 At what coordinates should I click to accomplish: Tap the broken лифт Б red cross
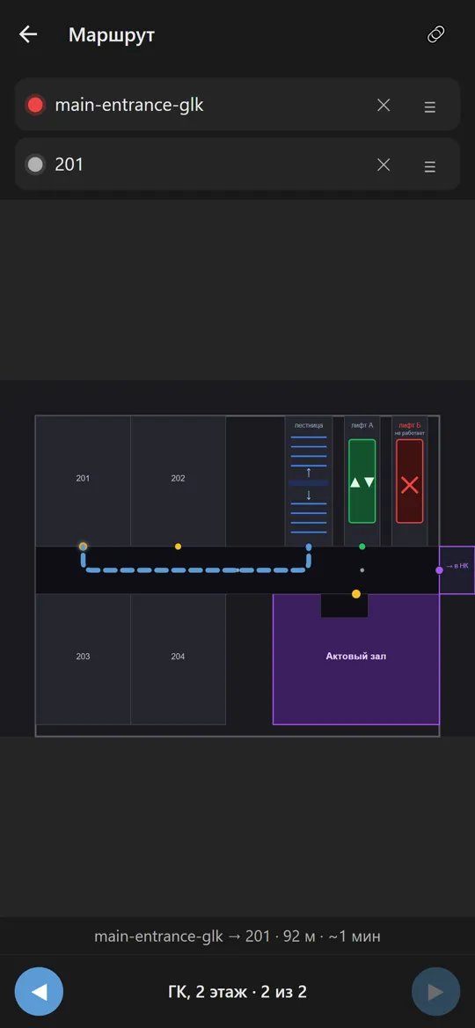tap(410, 485)
